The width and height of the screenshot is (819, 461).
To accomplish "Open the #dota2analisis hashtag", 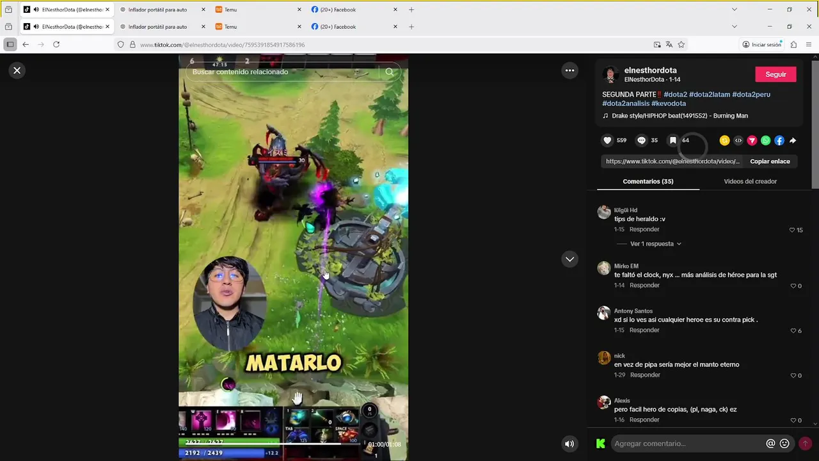I will click(626, 103).
